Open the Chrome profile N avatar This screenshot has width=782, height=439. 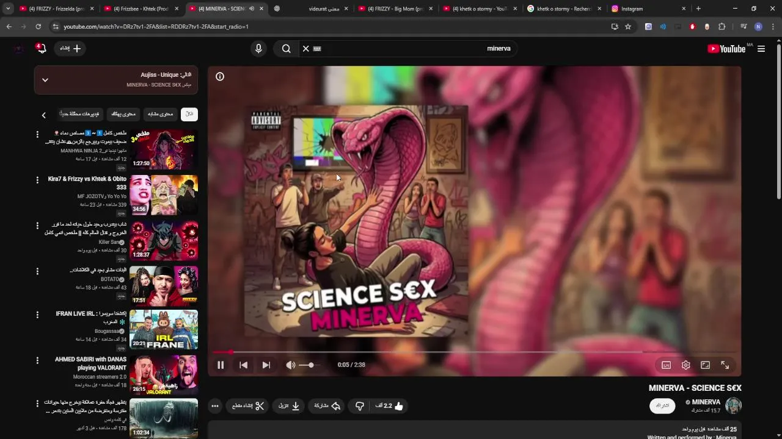click(x=758, y=27)
